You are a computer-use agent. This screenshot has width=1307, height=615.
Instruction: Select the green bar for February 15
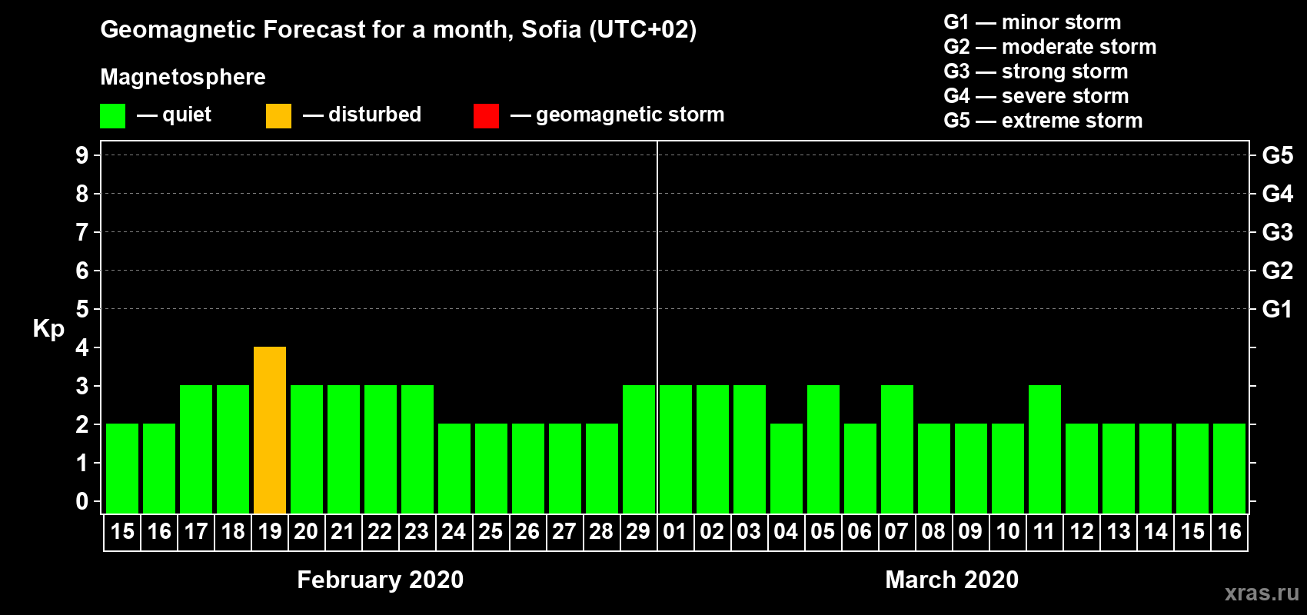(x=122, y=468)
